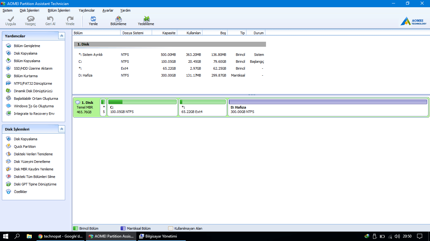Switch to the technopat Chrome taskbar window
The width and height of the screenshot is (430, 241).
(x=60, y=236)
